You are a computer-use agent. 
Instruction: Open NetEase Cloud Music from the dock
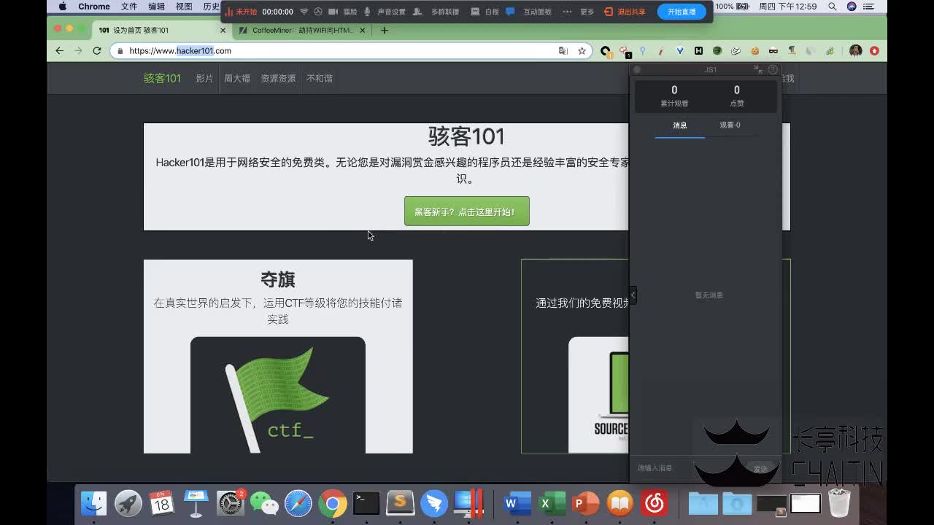654,503
